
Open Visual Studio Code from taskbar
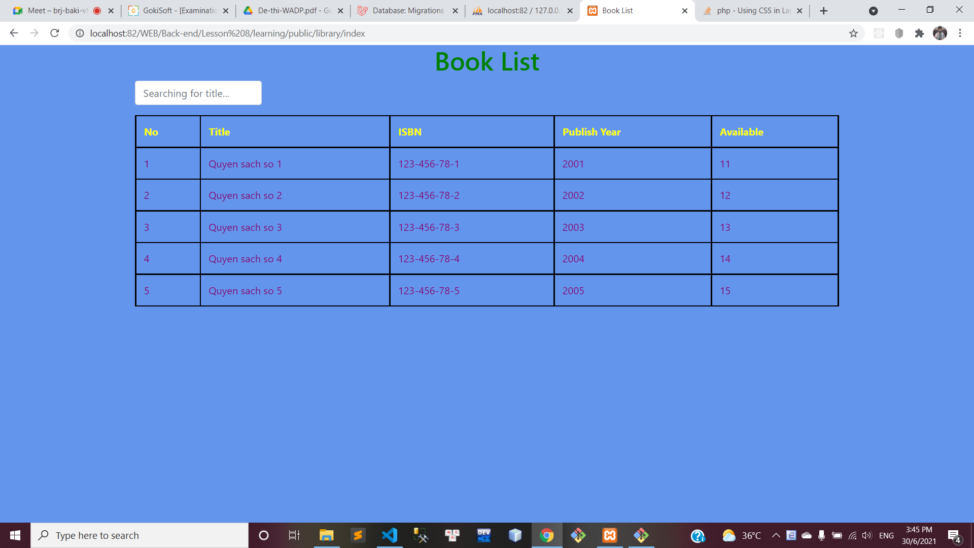(x=390, y=535)
